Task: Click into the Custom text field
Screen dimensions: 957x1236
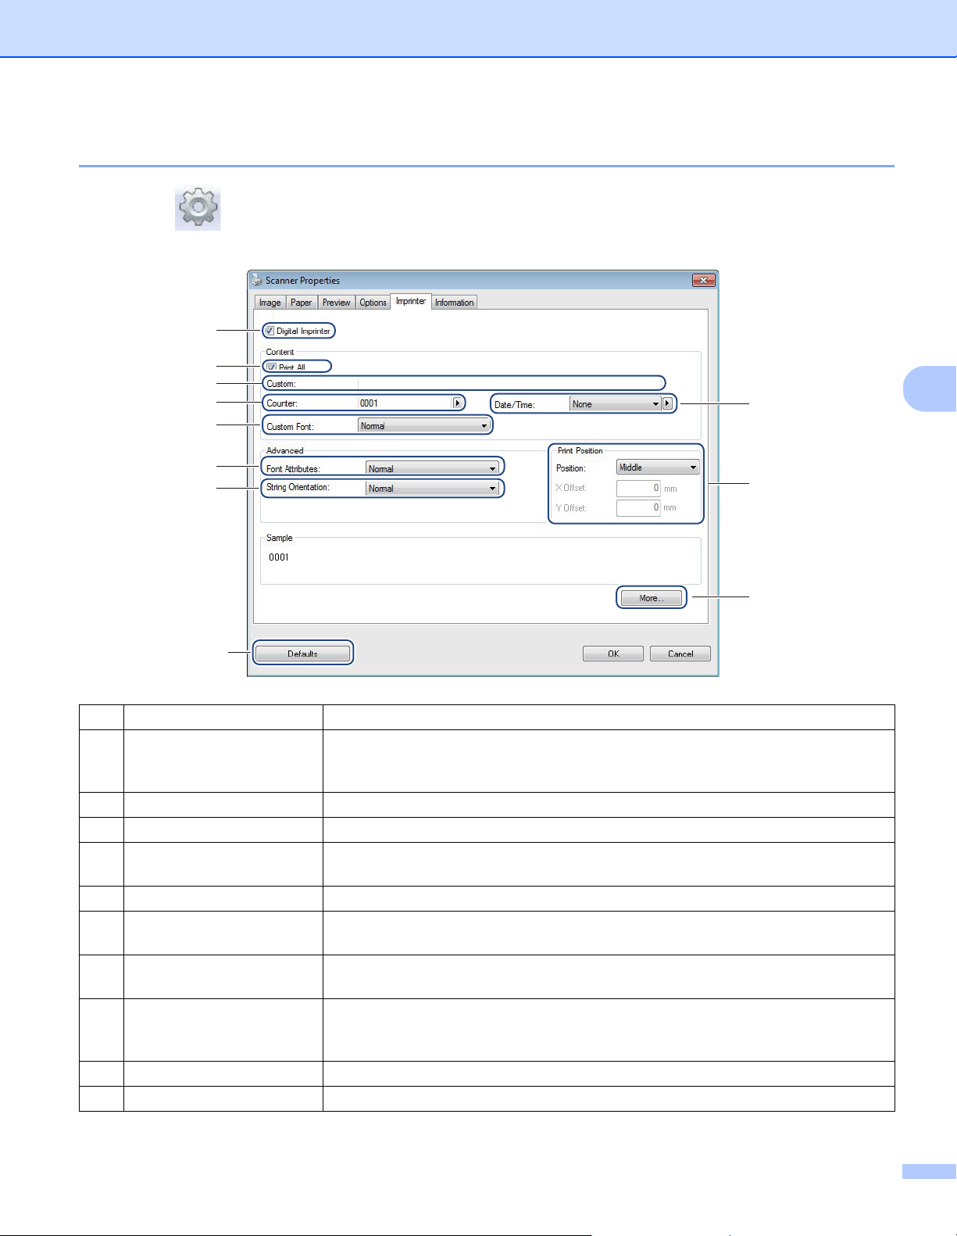Action: 511,383
